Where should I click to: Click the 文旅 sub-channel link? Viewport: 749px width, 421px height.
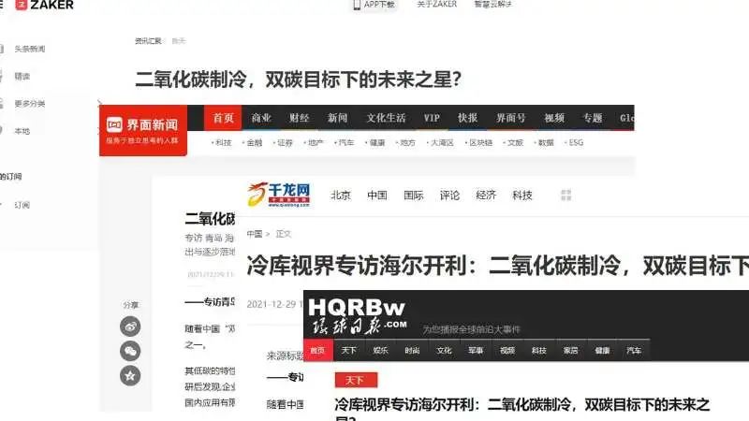[x=514, y=143]
